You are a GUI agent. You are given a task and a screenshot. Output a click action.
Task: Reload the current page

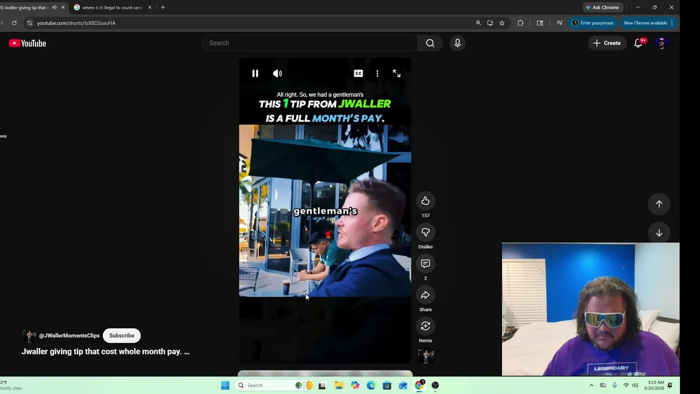(14, 23)
